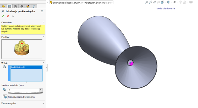The width and height of the screenshot is (198, 108).
Task: Toggle Przewiduj rozkład wypełnienia button
Action: (5, 97)
